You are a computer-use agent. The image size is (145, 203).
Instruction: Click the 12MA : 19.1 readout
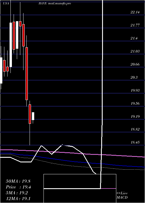click(18, 199)
